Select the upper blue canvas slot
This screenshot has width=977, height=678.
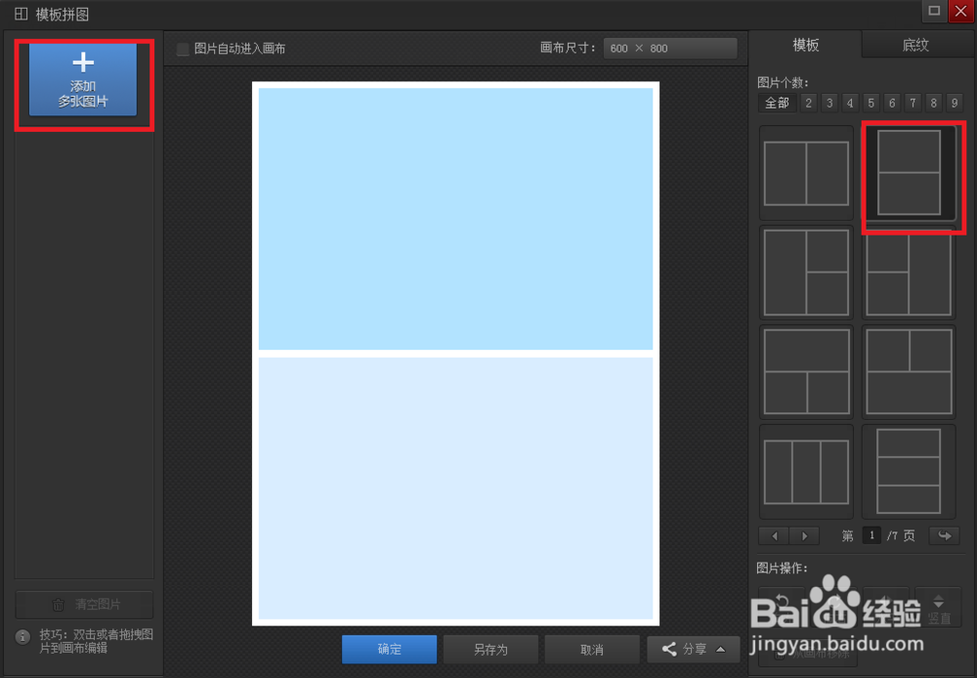click(x=455, y=219)
